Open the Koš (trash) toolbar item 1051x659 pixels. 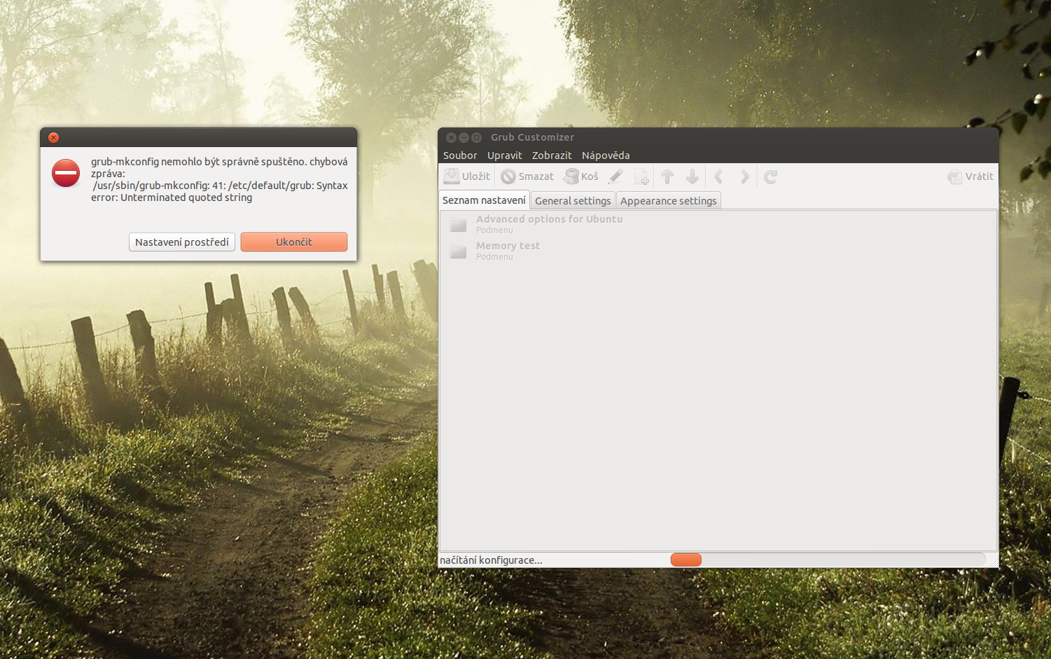pos(581,176)
